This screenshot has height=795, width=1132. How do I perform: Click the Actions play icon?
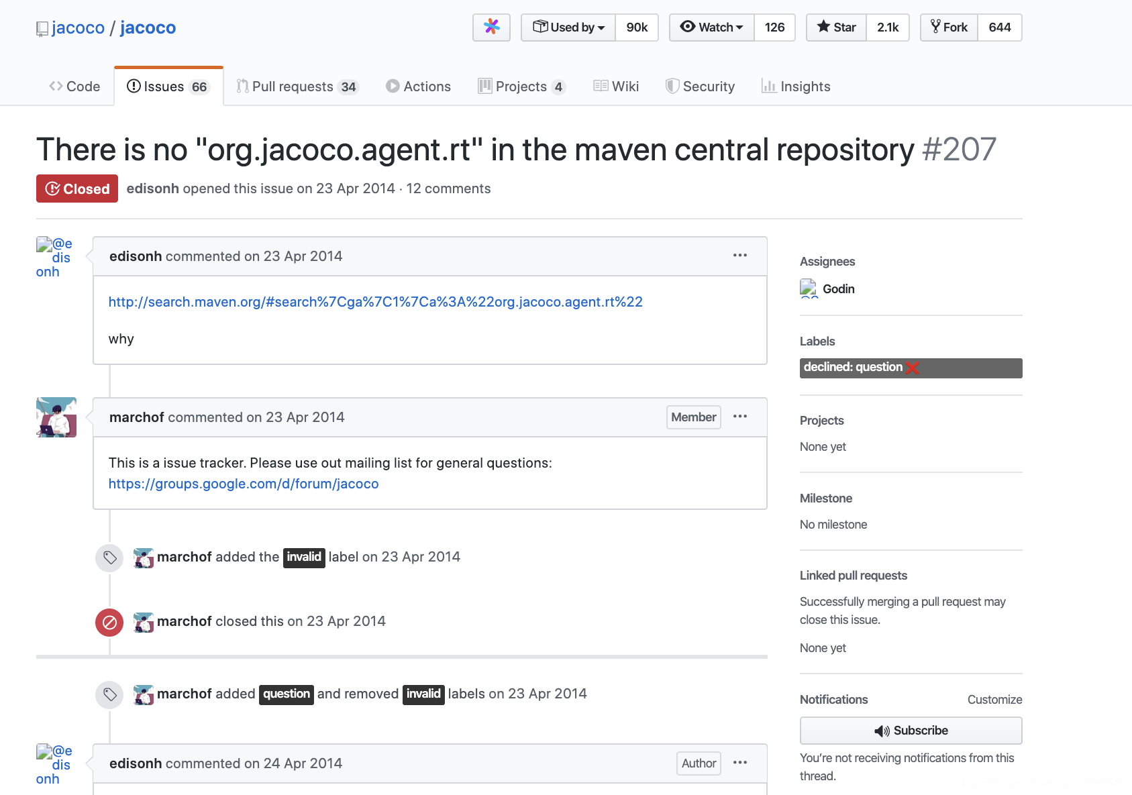(393, 86)
